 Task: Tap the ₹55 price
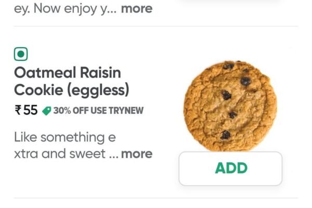(26, 110)
